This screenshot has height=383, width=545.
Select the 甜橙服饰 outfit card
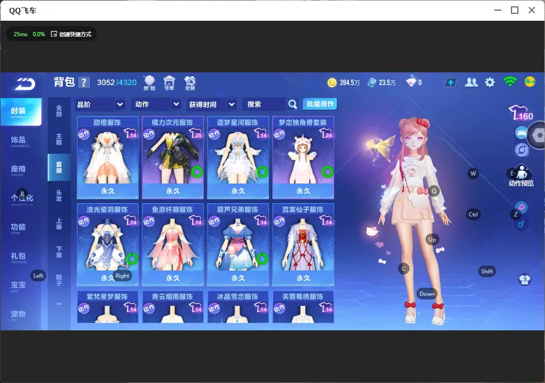pos(108,157)
